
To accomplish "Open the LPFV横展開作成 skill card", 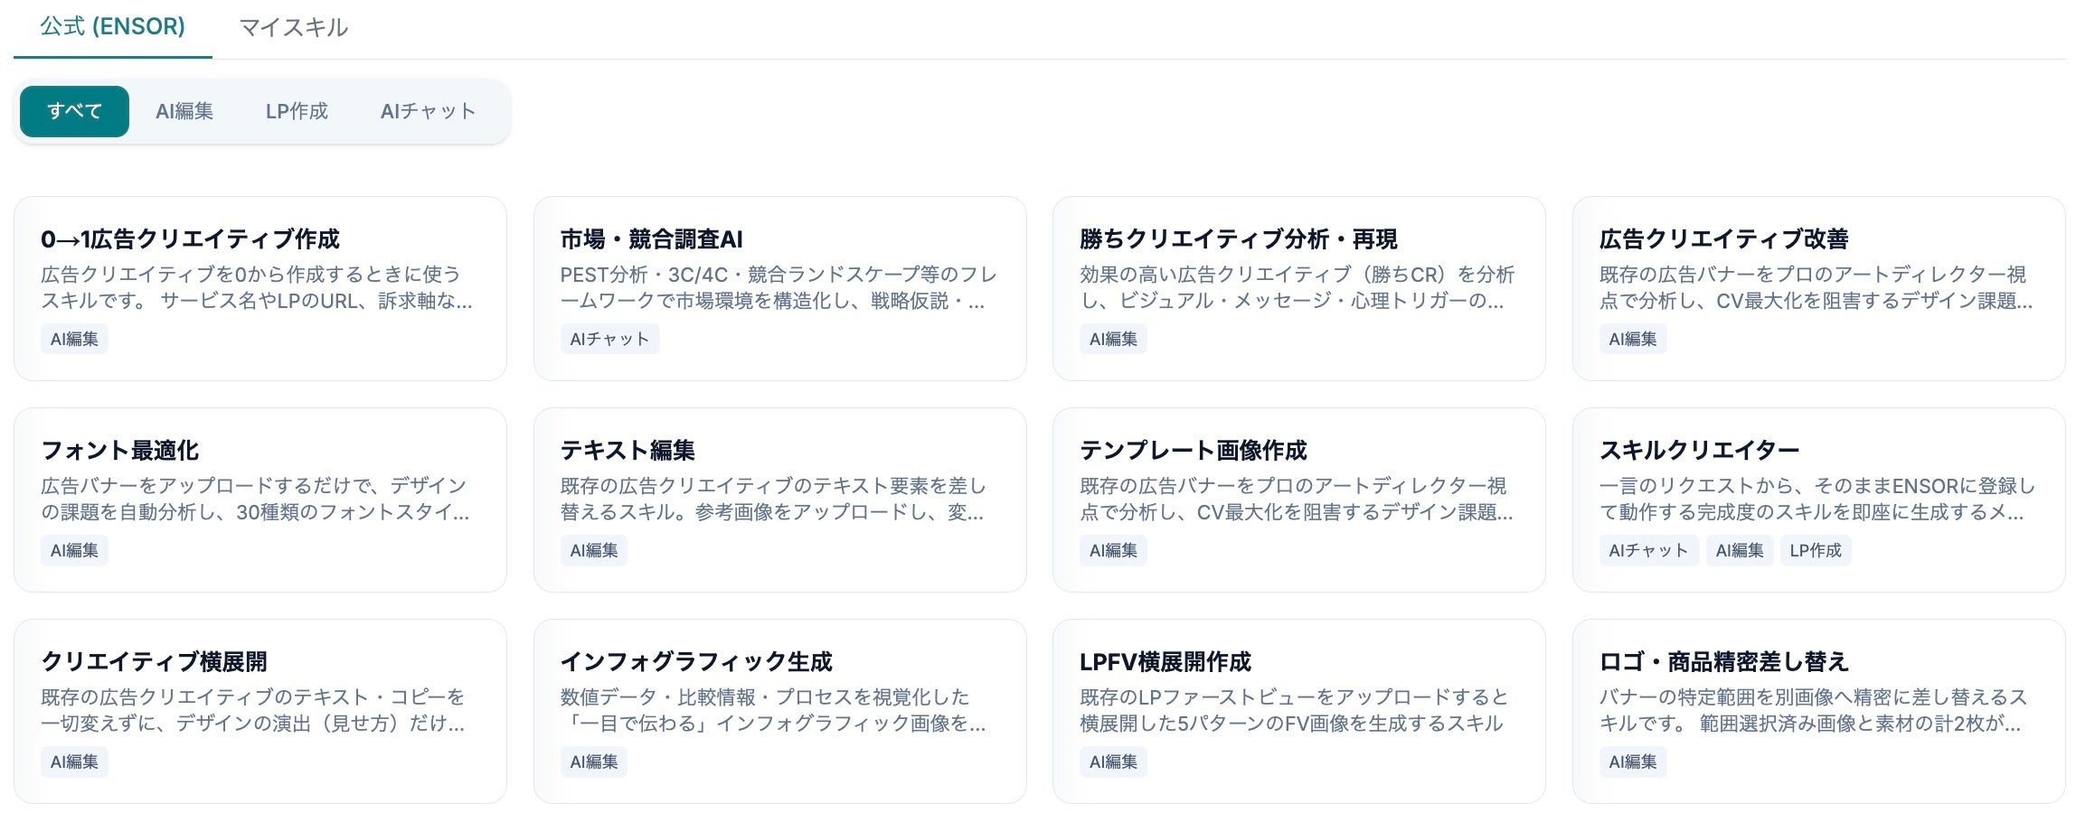I will point(1298,711).
